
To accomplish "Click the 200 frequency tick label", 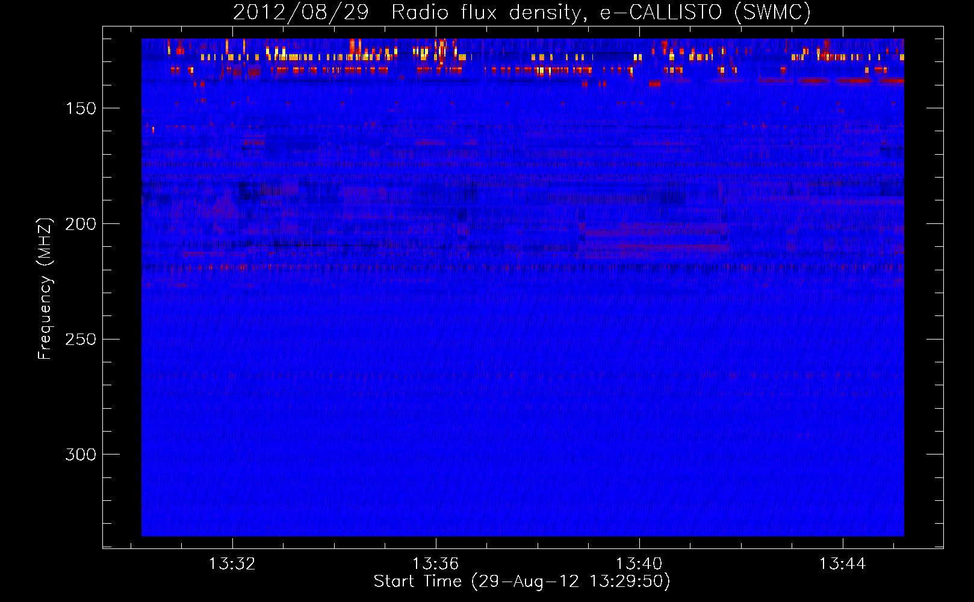I will (x=81, y=224).
